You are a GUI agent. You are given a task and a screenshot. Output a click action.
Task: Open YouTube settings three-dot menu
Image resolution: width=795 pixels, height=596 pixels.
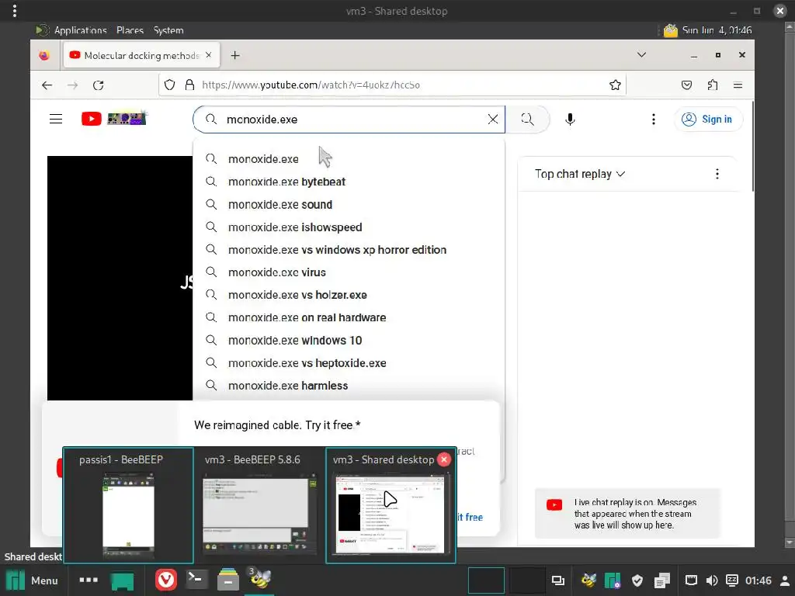pos(653,119)
